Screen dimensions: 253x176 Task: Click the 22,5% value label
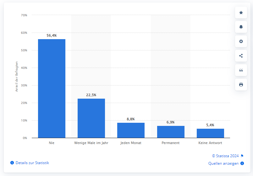point(91,95)
